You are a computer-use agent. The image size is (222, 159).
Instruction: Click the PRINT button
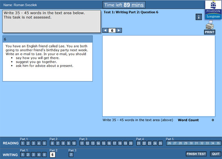click(x=209, y=32)
